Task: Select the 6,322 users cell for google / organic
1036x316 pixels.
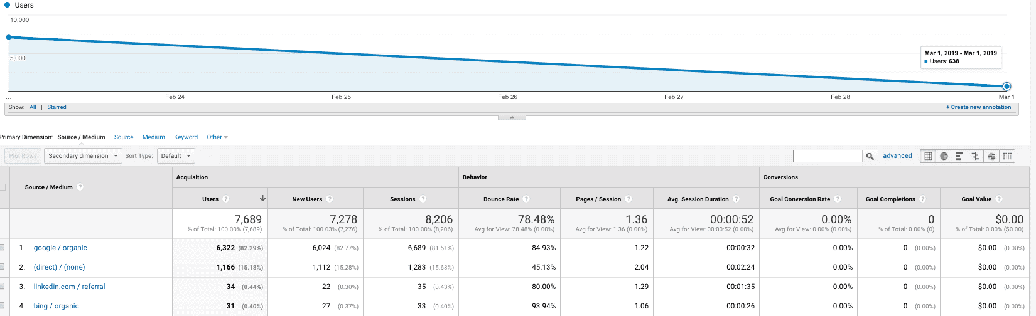Action: (225, 248)
